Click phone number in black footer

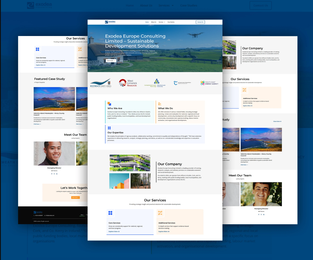pos(38,215)
